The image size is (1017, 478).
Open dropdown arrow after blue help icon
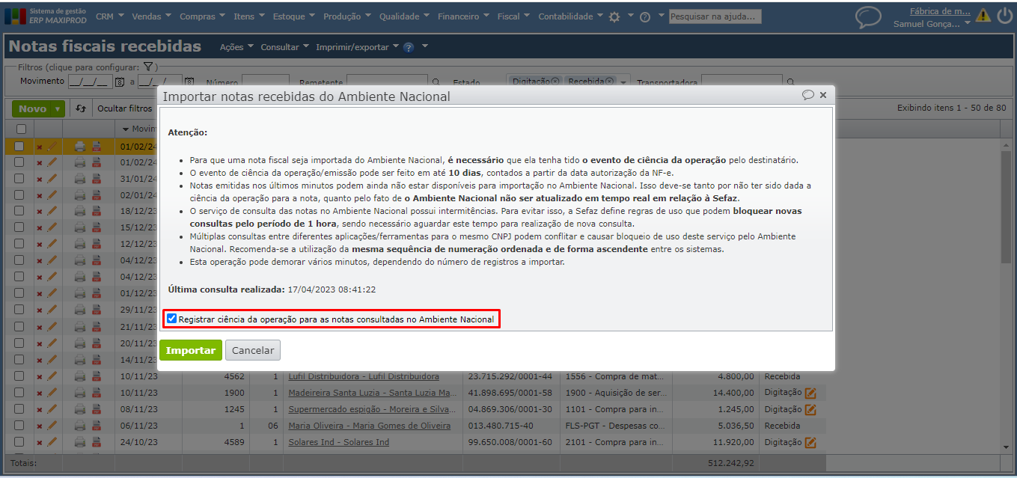tap(425, 46)
